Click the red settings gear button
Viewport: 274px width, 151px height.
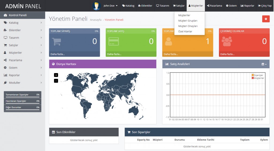point(266,19)
